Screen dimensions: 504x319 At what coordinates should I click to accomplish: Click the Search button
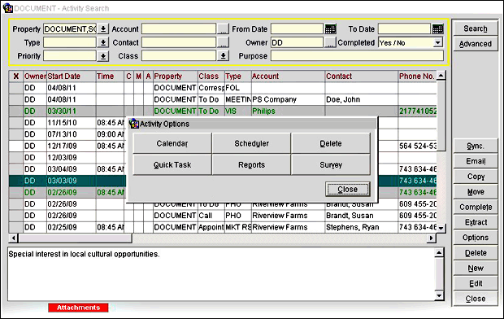(x=476, y=28)
